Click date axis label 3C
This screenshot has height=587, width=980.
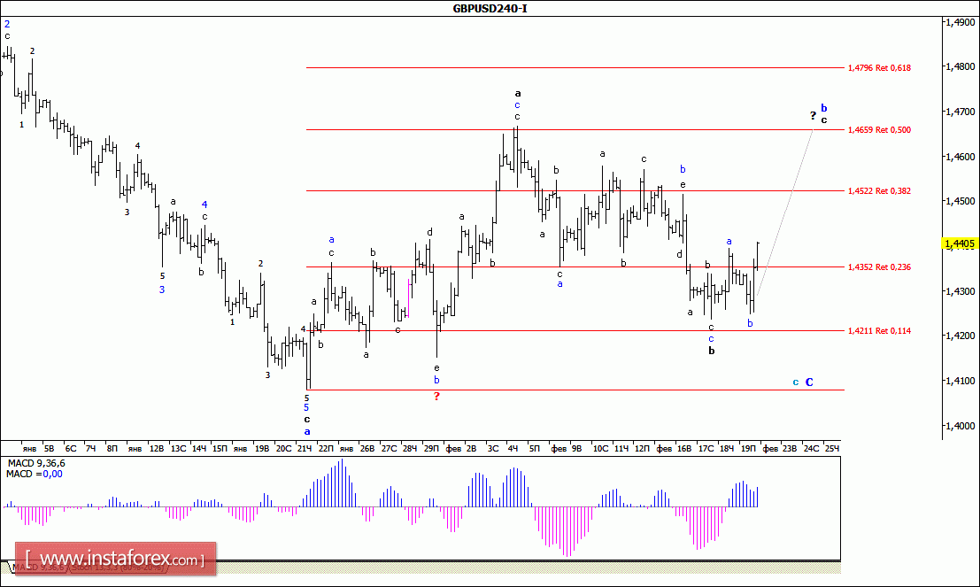click(492, 448)
